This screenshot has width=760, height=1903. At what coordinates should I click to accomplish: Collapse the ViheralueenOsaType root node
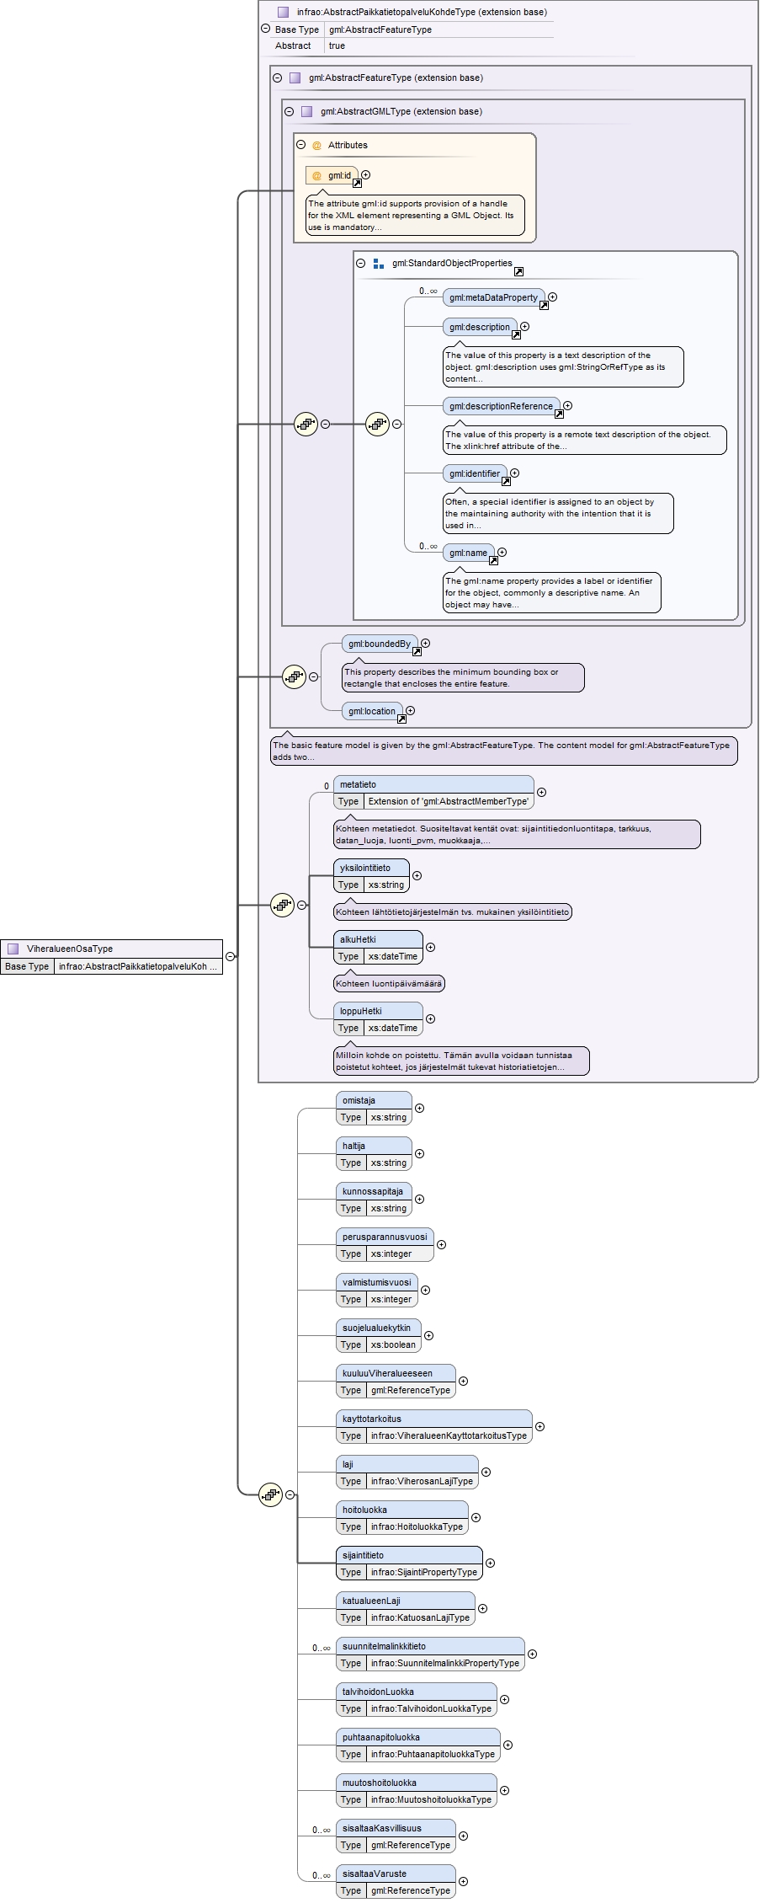click(230, 956)
